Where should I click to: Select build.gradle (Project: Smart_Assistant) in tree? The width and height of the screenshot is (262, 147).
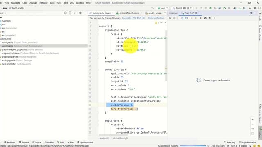click(x=19, y=42)
